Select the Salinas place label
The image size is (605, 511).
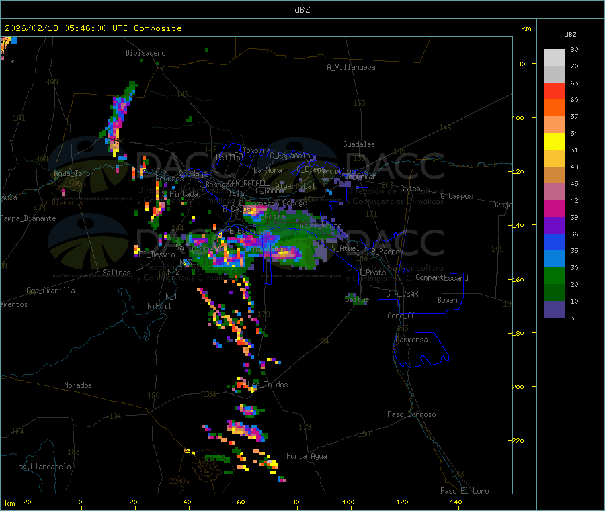click(x=116, y=273)
